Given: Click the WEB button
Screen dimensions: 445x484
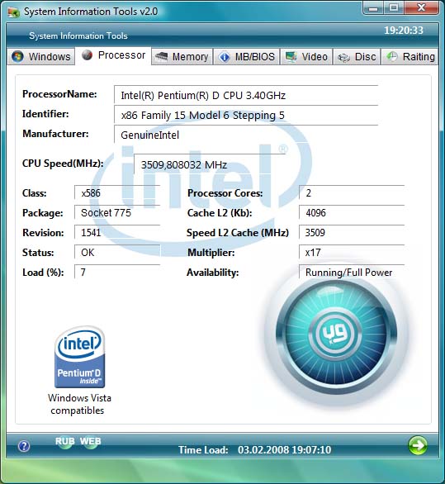Looking at the screenshot, I should [91, 442].
